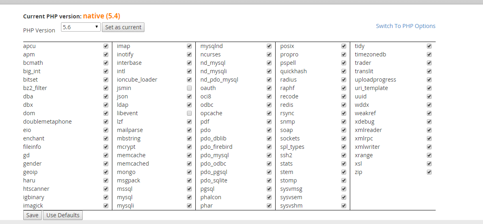Toggle the wddx extension checkbox
483x224 pixels.
pos(429,105)
